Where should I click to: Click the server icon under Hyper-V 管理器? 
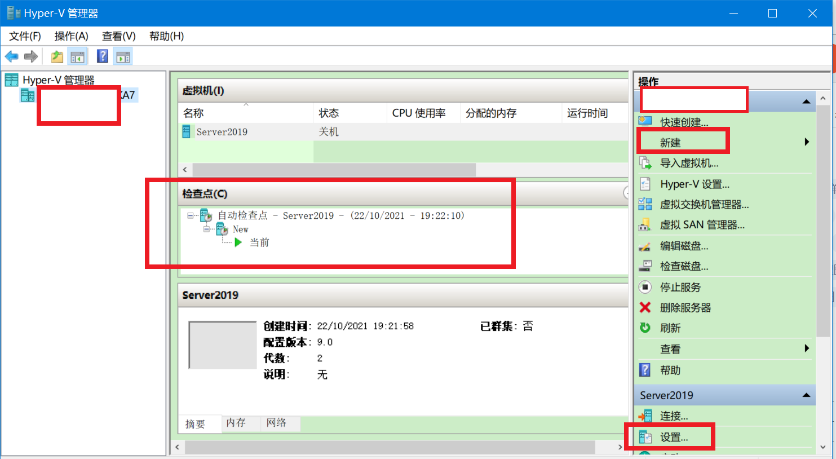[28, 95]
